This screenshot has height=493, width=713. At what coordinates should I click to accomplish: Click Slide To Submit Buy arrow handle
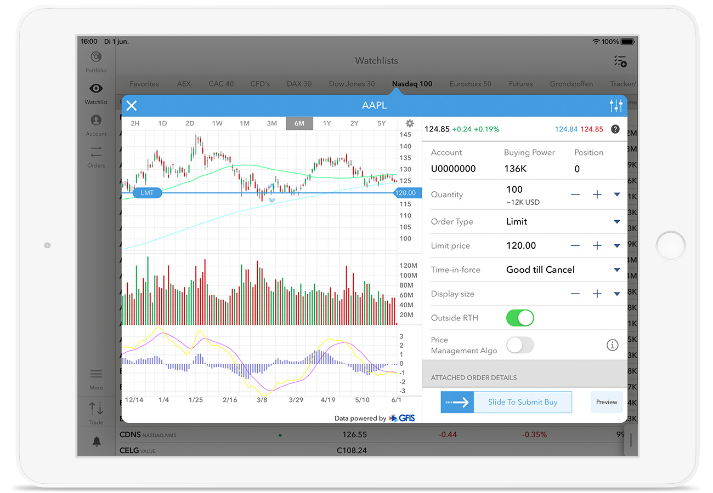coord(457,402)
